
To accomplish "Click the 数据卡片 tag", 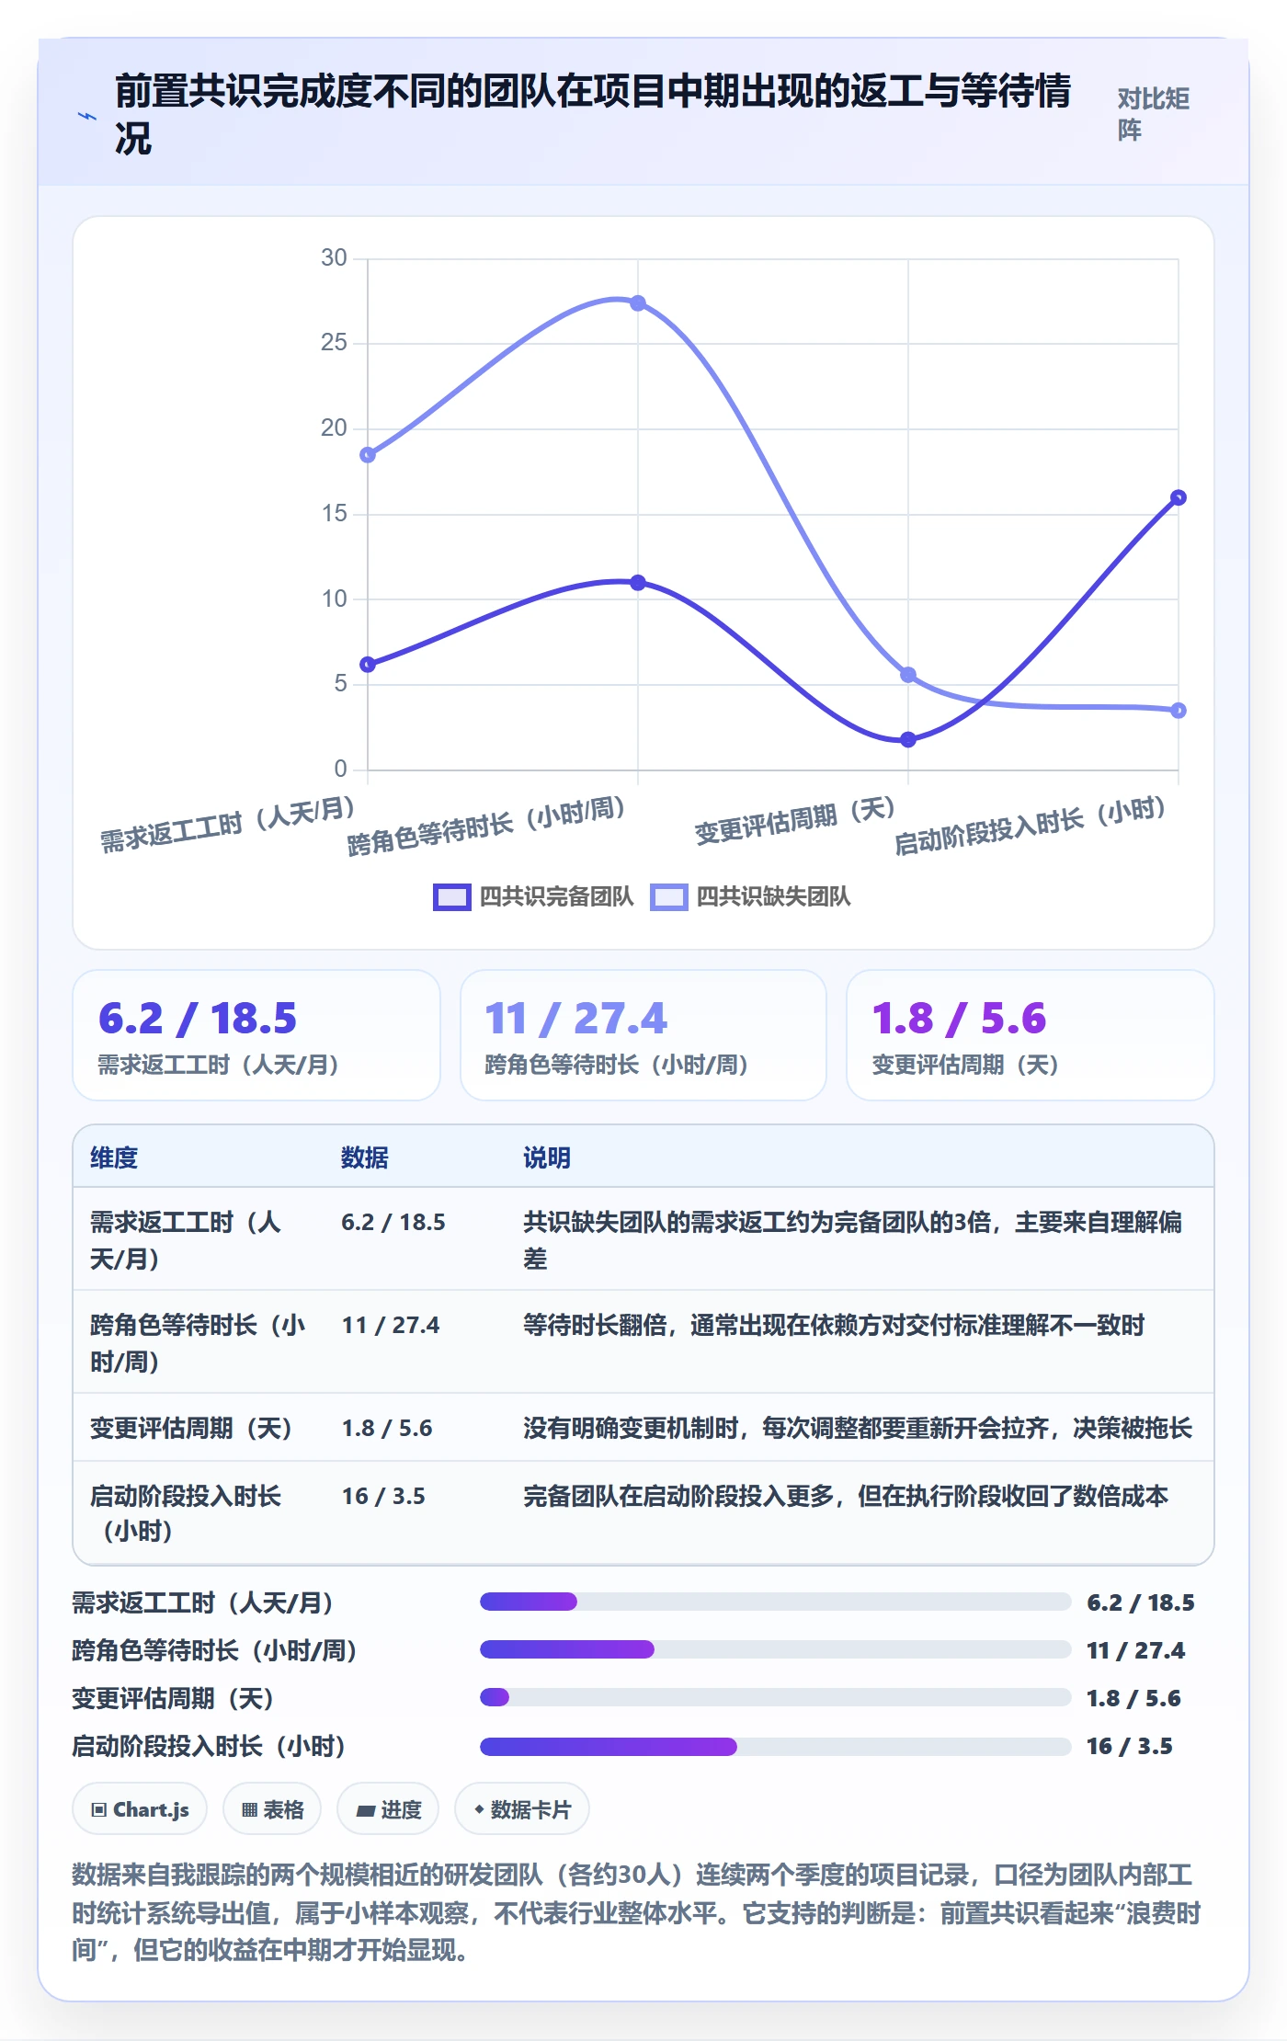I will point(522,1809).
